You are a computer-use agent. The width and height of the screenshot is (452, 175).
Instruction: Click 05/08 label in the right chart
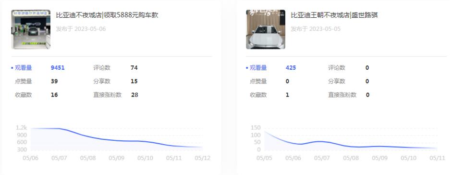(x=351, y=158)
